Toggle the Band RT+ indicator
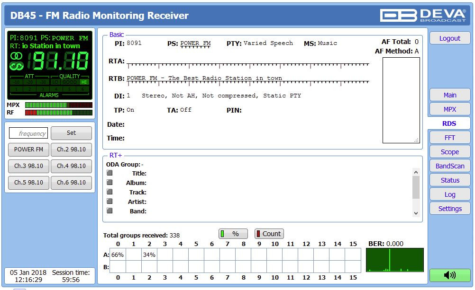475x290 pixels. pos(110,211)
